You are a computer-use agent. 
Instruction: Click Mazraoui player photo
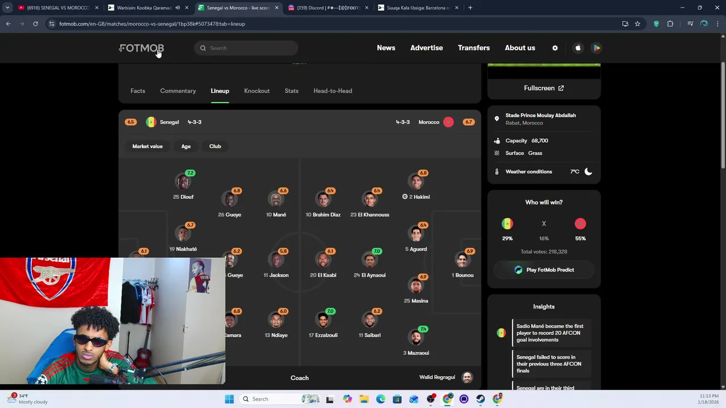[416, 338]
